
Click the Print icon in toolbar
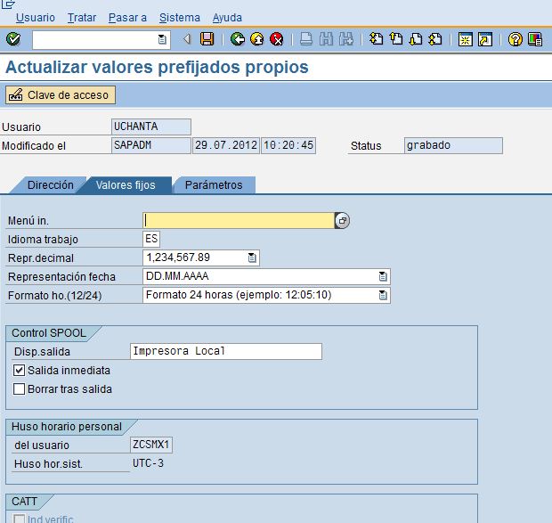click(x=306, y=38)
